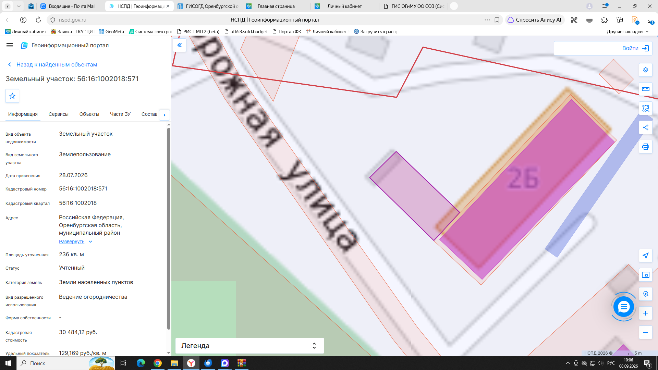The image size is (658, 370).
Task: Open the support chat bubble
Action: pos(623,307)
